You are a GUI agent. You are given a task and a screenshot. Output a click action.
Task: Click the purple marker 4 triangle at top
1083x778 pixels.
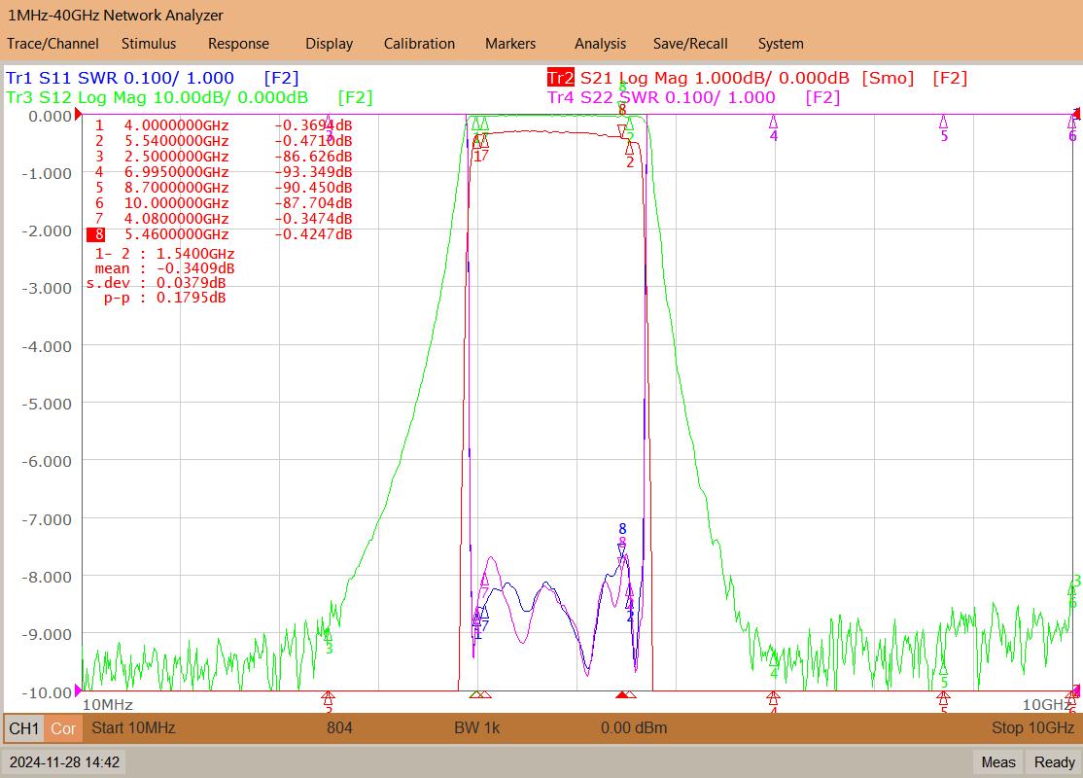(x=773, y=122)
